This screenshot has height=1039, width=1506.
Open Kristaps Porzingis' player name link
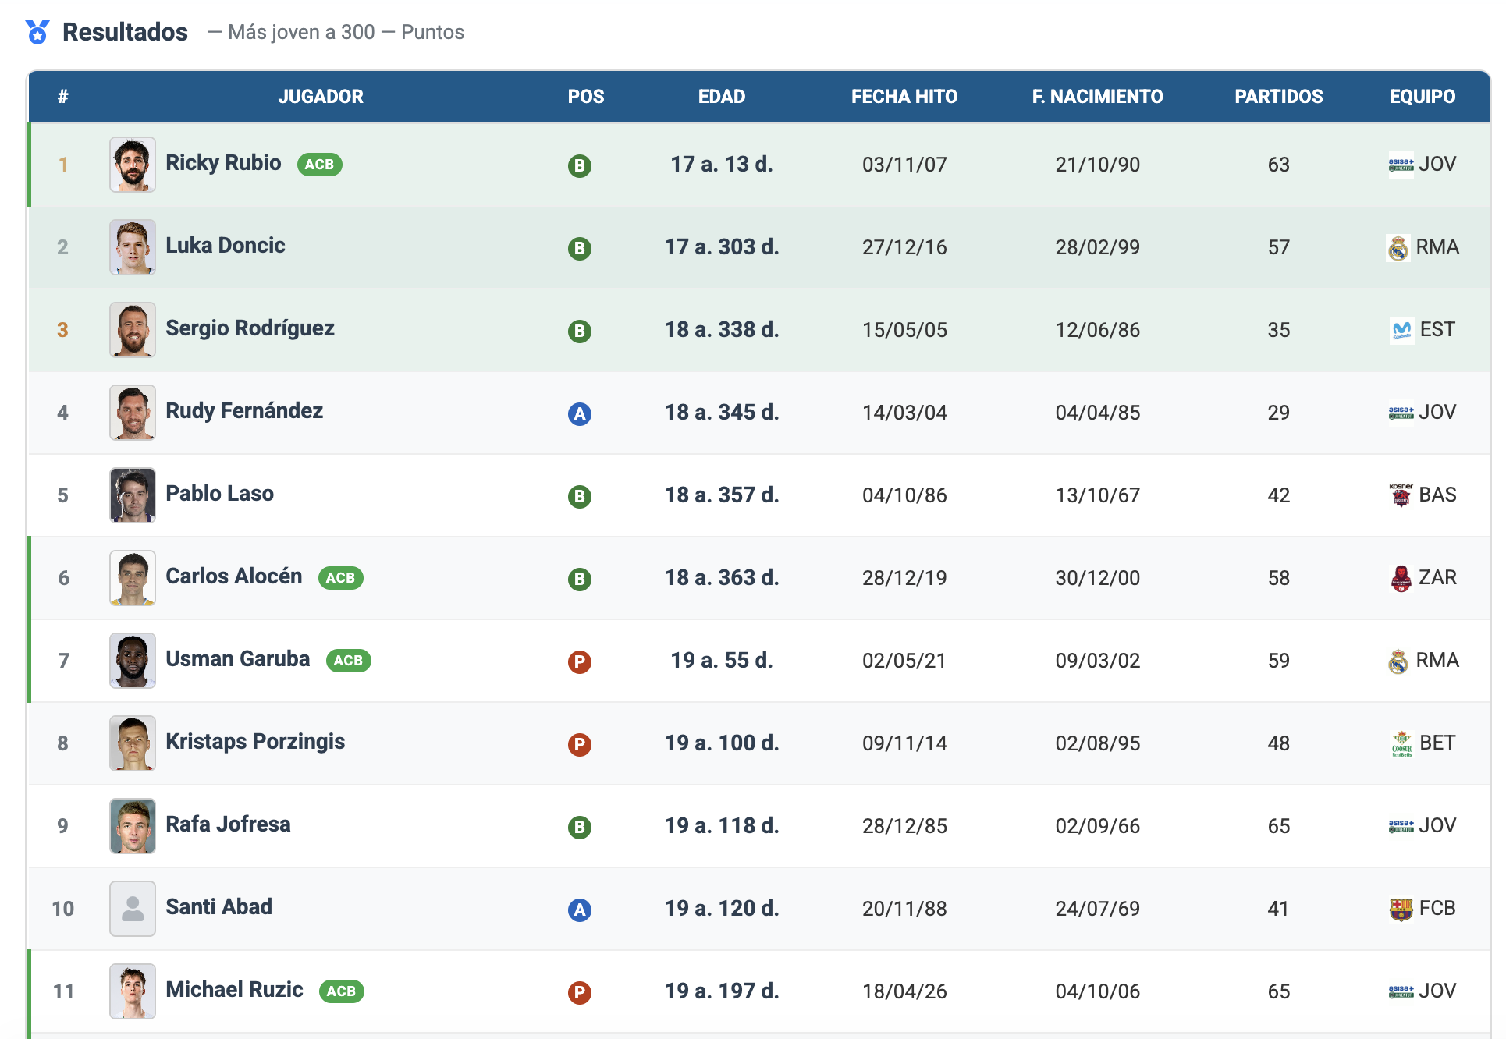click(255, 742)
